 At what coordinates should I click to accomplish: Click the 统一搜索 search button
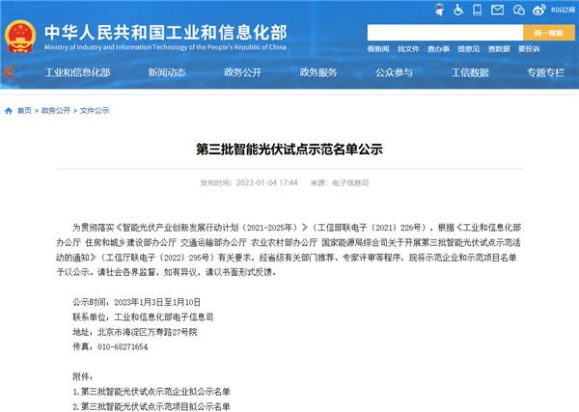pos(549,32)
